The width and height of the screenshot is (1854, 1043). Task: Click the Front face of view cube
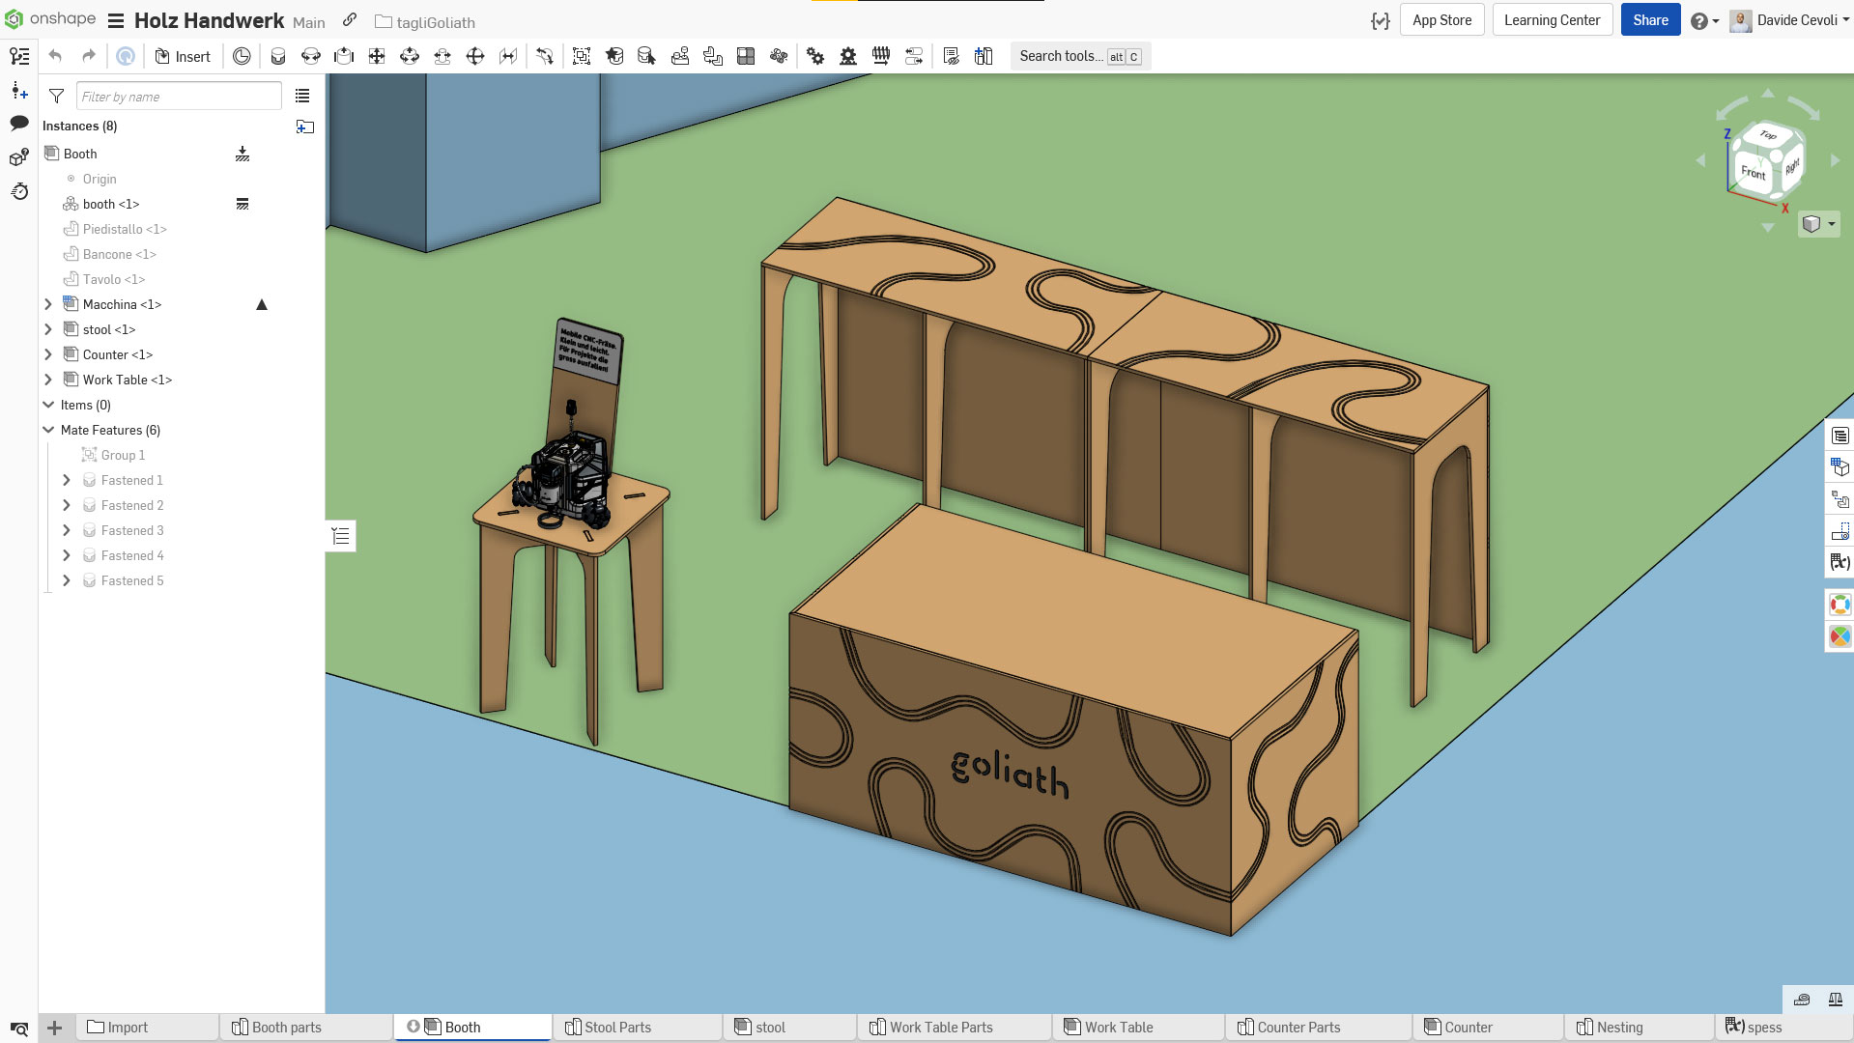tap(1753, 172)
